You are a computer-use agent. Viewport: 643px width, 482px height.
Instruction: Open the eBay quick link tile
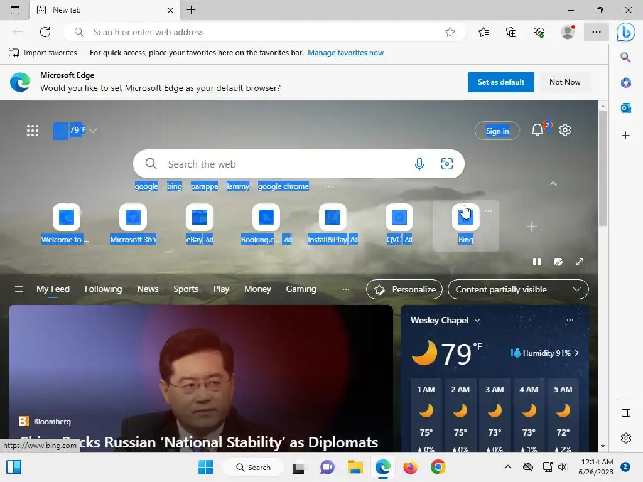(x=200, y=225)
